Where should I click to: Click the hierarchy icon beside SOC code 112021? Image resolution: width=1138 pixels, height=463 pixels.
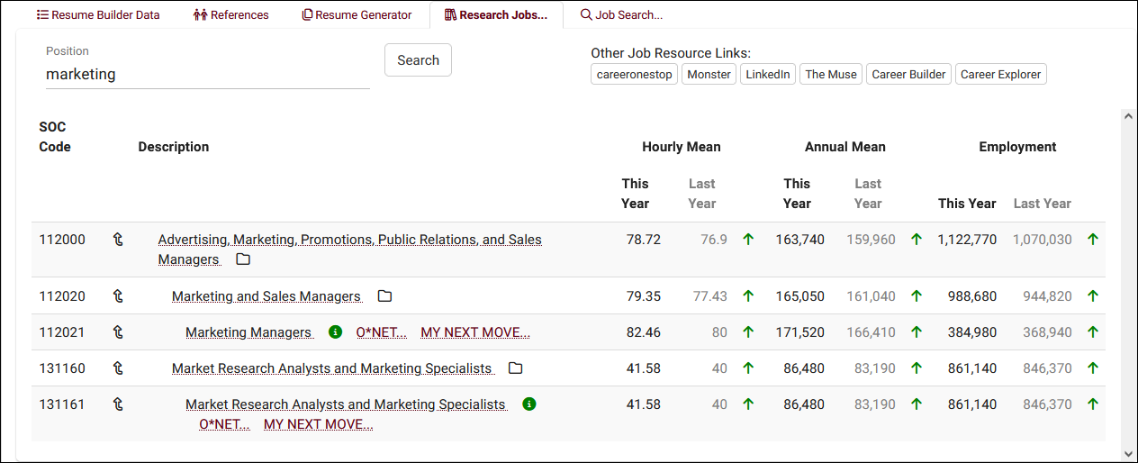pyautogui.click(x=117, y=332)
